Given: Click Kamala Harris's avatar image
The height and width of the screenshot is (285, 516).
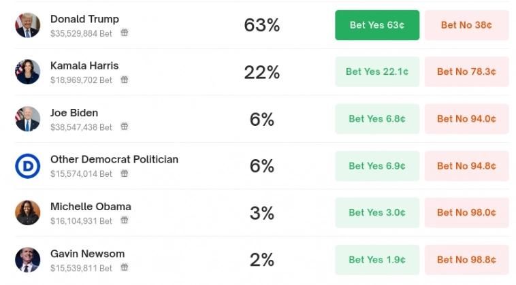Looking at the screenshot, I should (28, 72).
